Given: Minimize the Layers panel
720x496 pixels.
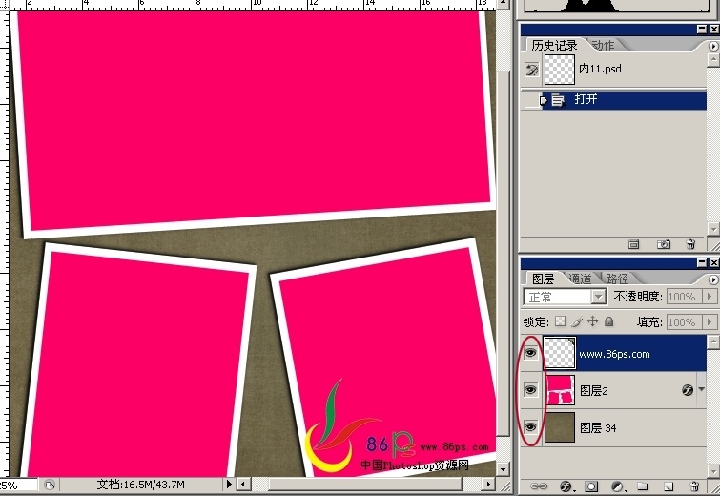Looking at the screenshot, I should 702,262.
